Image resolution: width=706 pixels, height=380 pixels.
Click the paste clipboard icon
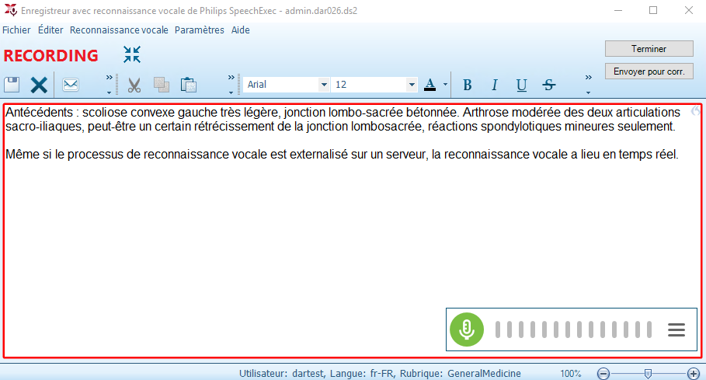pyautogui.click(x=188, y=85)
